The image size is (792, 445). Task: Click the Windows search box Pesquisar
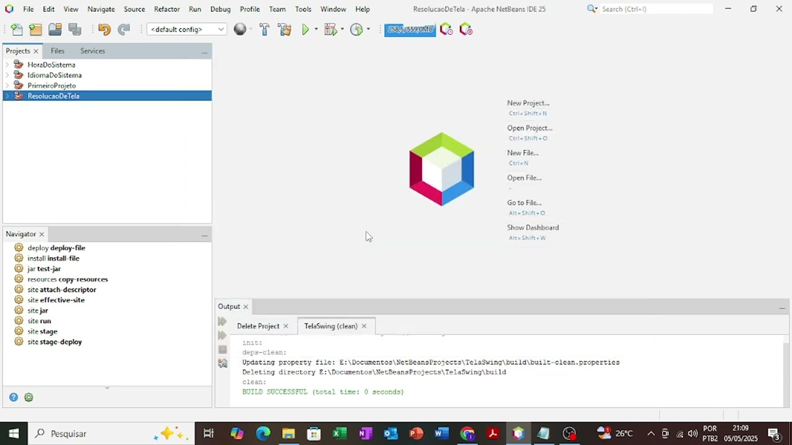pyautogui.click(x=111, y=433)
